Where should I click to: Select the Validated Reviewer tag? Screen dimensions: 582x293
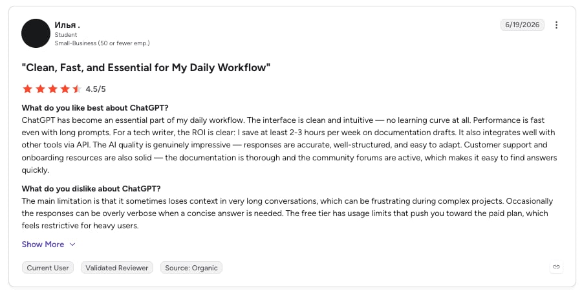[x=117, y=268]
